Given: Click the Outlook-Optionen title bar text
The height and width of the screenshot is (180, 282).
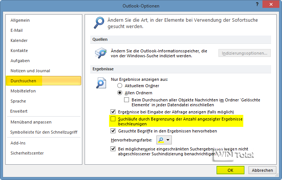Looking at the screenshot, I should point(141,6).
